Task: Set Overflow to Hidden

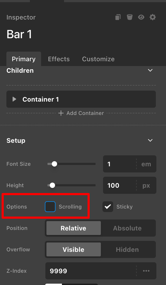Action: [x=127, y=249]
